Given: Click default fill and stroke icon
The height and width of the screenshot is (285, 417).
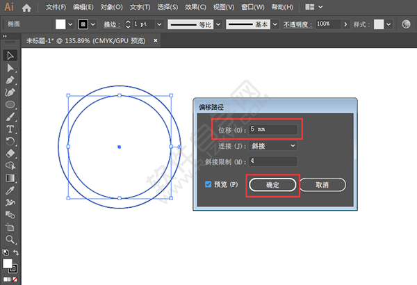Looking at the screenshot, I should [6, 252].
